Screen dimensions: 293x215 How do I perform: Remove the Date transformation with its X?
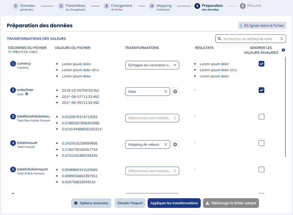(166, 92)
